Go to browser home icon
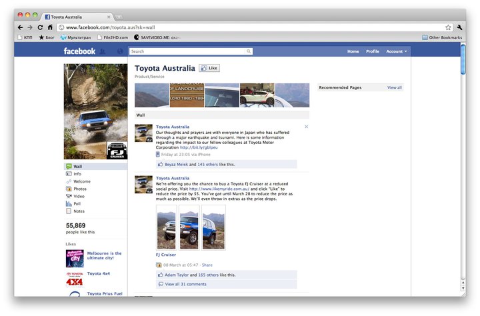The width and height of the screenshot is (480, 316). (50, 27)
